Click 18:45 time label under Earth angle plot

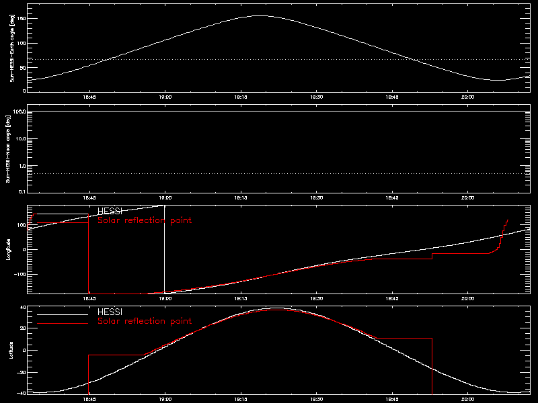89,97
